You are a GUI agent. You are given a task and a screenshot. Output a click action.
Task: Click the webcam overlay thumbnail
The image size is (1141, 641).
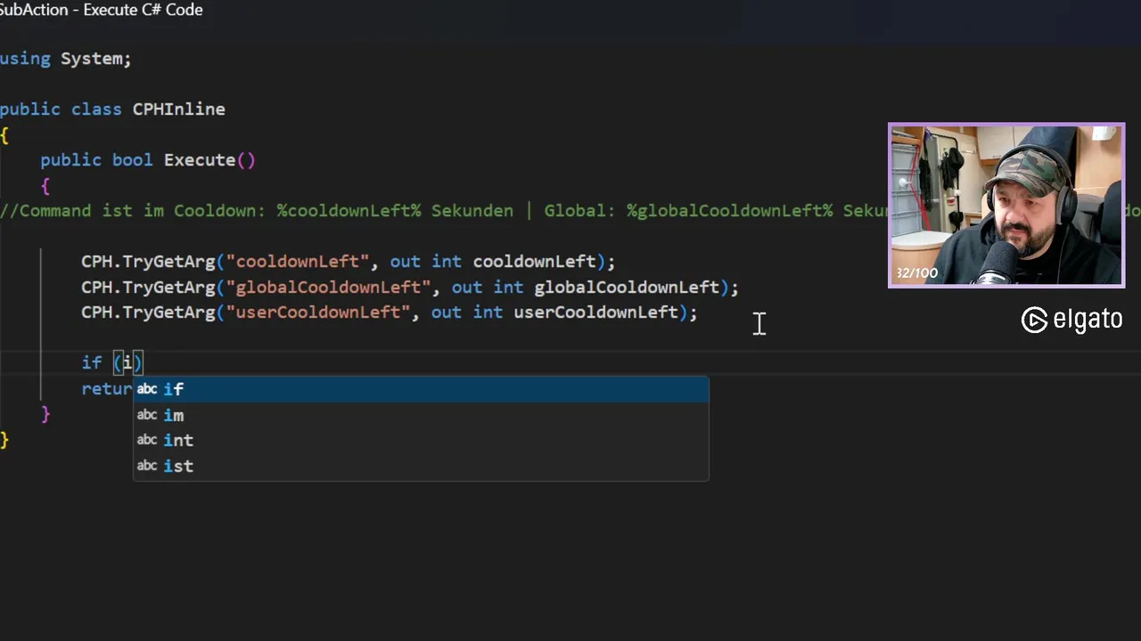(x=1006, y=206)
